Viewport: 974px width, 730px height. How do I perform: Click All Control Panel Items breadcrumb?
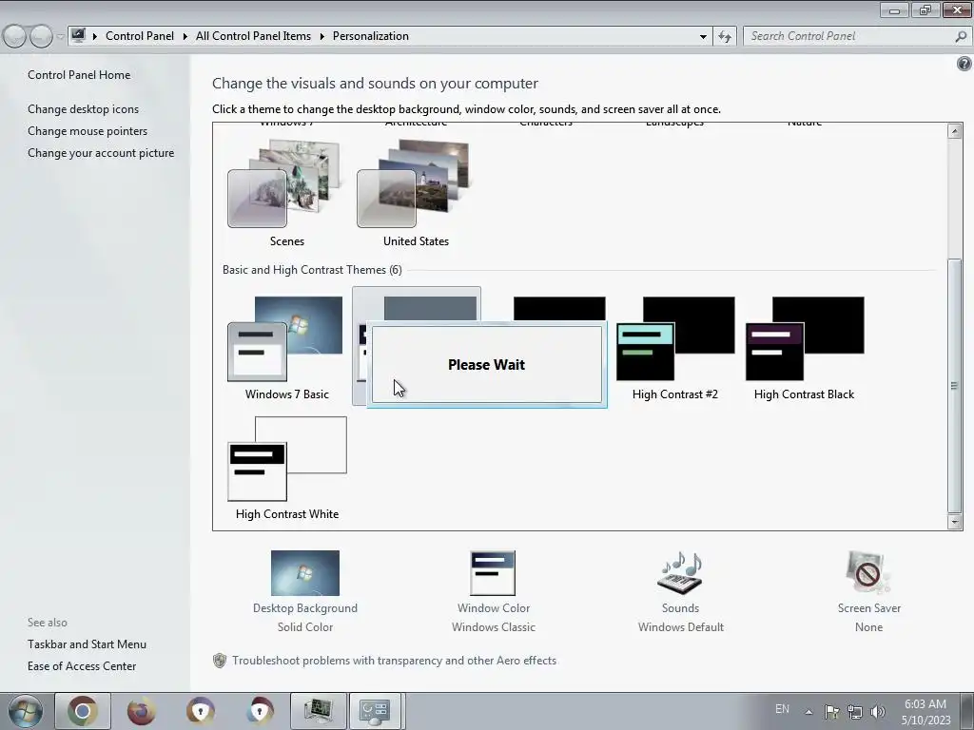tap(253, 36)
